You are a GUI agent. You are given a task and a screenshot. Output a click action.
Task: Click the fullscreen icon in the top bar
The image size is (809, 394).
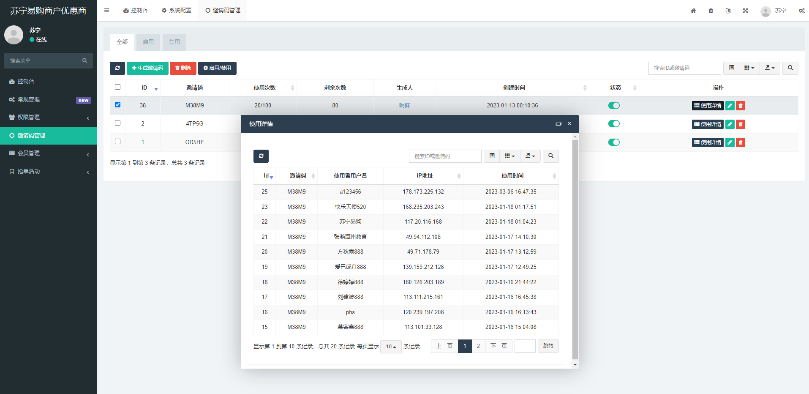tap(745, 11)
